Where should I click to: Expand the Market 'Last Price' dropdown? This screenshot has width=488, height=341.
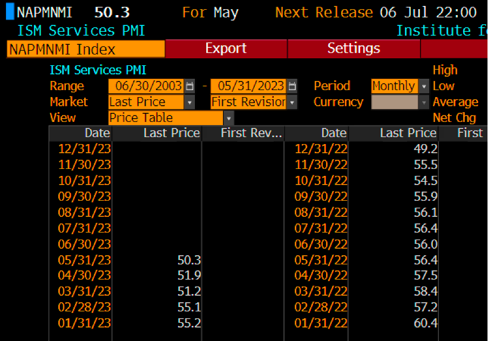click(x=189, y=102)
